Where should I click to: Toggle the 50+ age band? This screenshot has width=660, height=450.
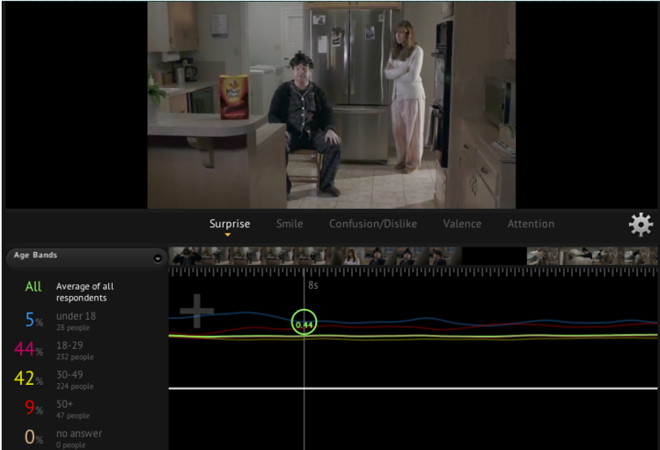(x=57, y=409)
